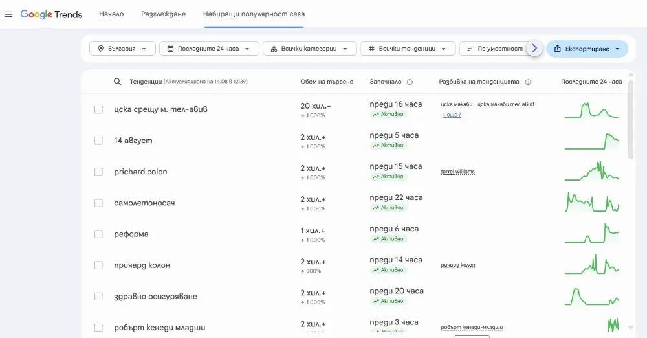Open trend sparkline for цска срещу м. тел-авив
The image size is (647, 338).
[x=591, y=110]
